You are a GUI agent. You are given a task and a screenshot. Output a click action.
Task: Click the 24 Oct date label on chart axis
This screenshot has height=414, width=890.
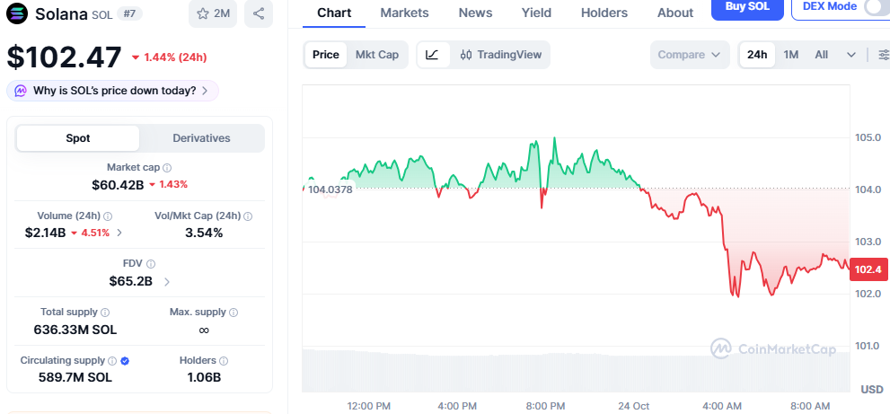[634, 406]
